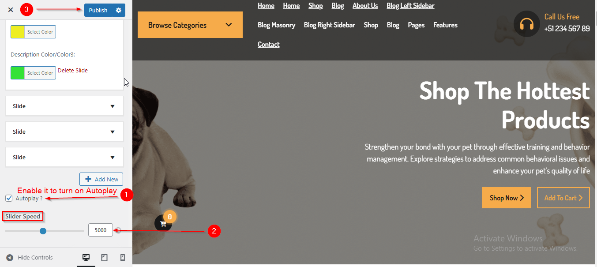597x267 pixels.
Task: Expand the third collapsed Slide panel
Action: pyautogui.click(x=64, y=157)
